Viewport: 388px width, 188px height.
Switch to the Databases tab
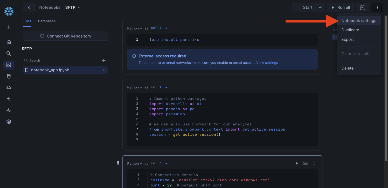click(x=47, y=21)
